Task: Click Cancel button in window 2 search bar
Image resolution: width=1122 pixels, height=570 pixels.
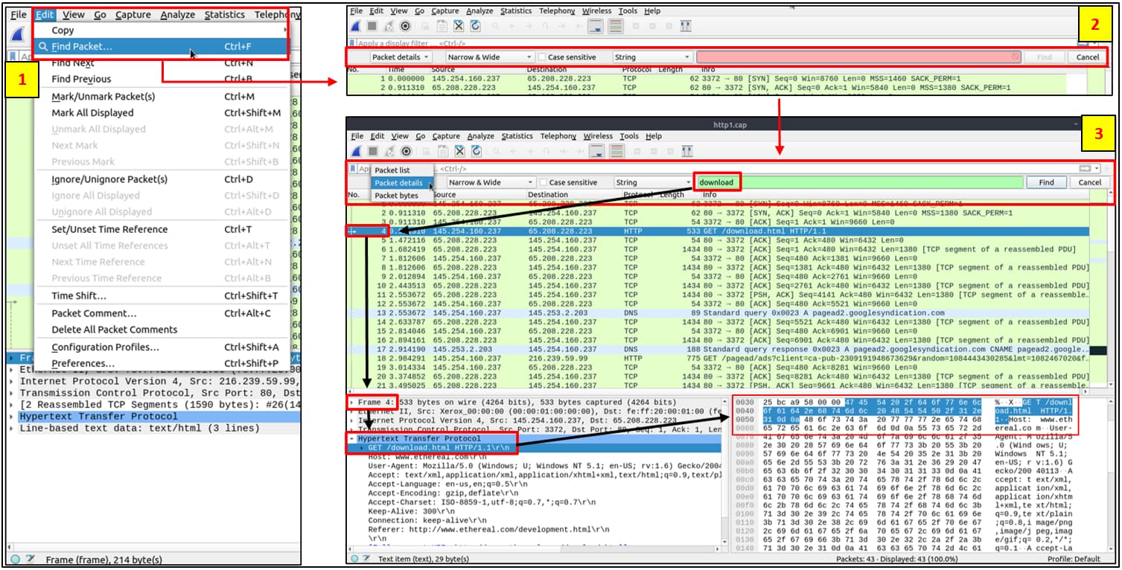Action: (x=1087, y=57)
